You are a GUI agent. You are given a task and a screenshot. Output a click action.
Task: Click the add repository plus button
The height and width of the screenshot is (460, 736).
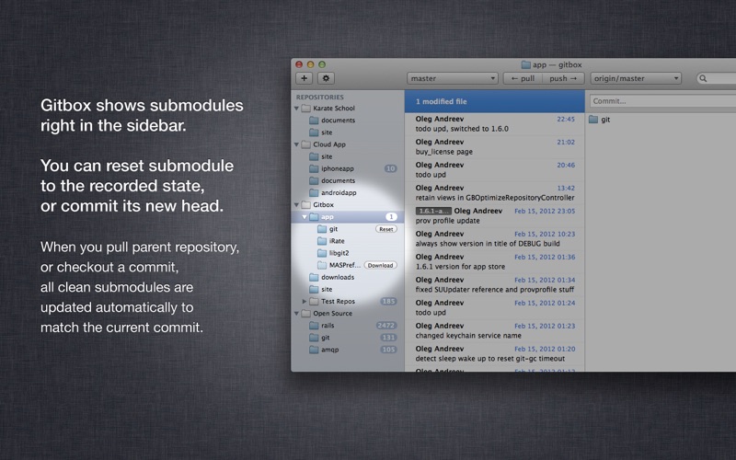pos(304,79)
